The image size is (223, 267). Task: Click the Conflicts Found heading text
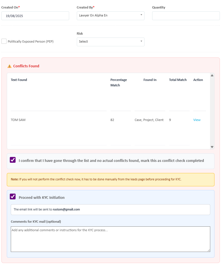pyautogui.click(x=26, y=66)
